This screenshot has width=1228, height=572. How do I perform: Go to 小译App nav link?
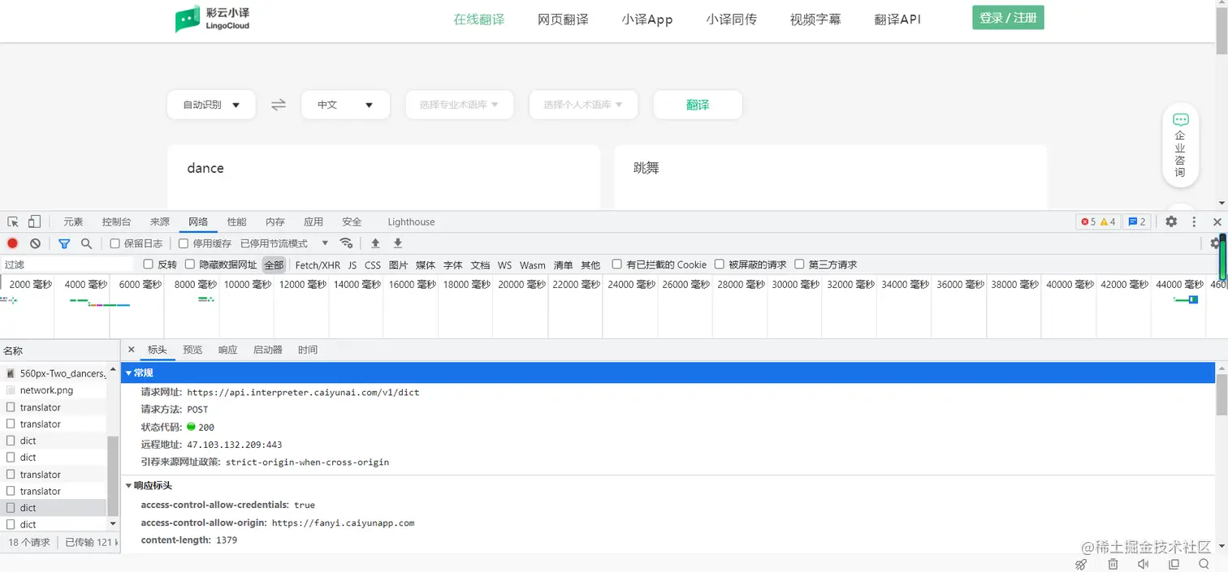(x=647, y=19)
